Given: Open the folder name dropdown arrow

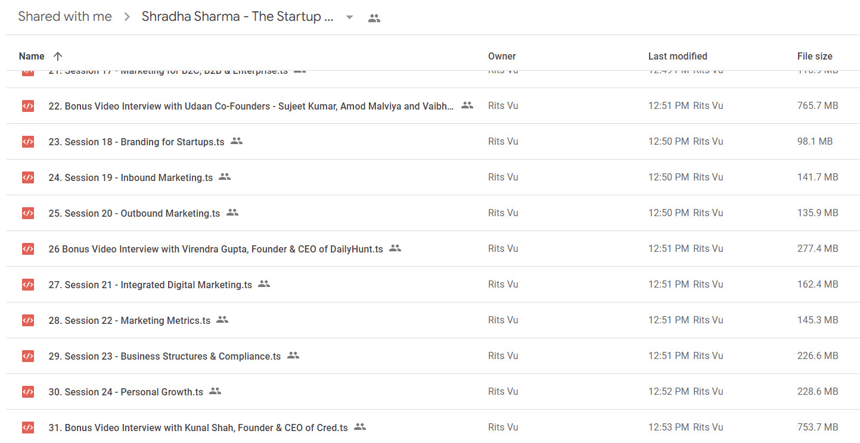Looking at the screenshot, I should click(x=350, y=17).
